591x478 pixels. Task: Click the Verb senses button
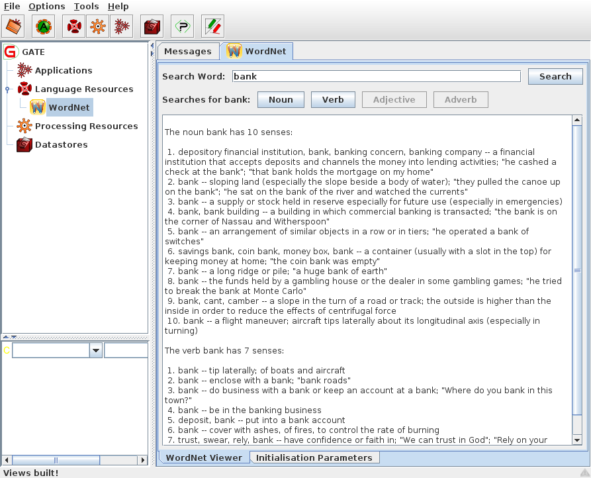pos(333,99)
